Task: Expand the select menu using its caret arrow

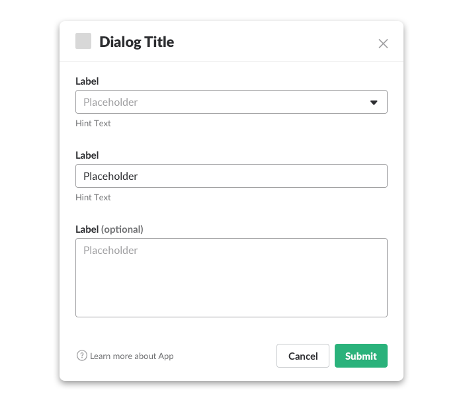Action: tap(374, 102)
